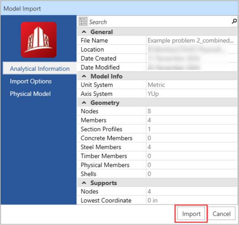Click the YUp axis system value
The width and height of the screenshot is (239, 225).
tap(153, 94)
